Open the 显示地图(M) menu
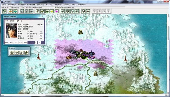170x97 pixels. (31, 5)
